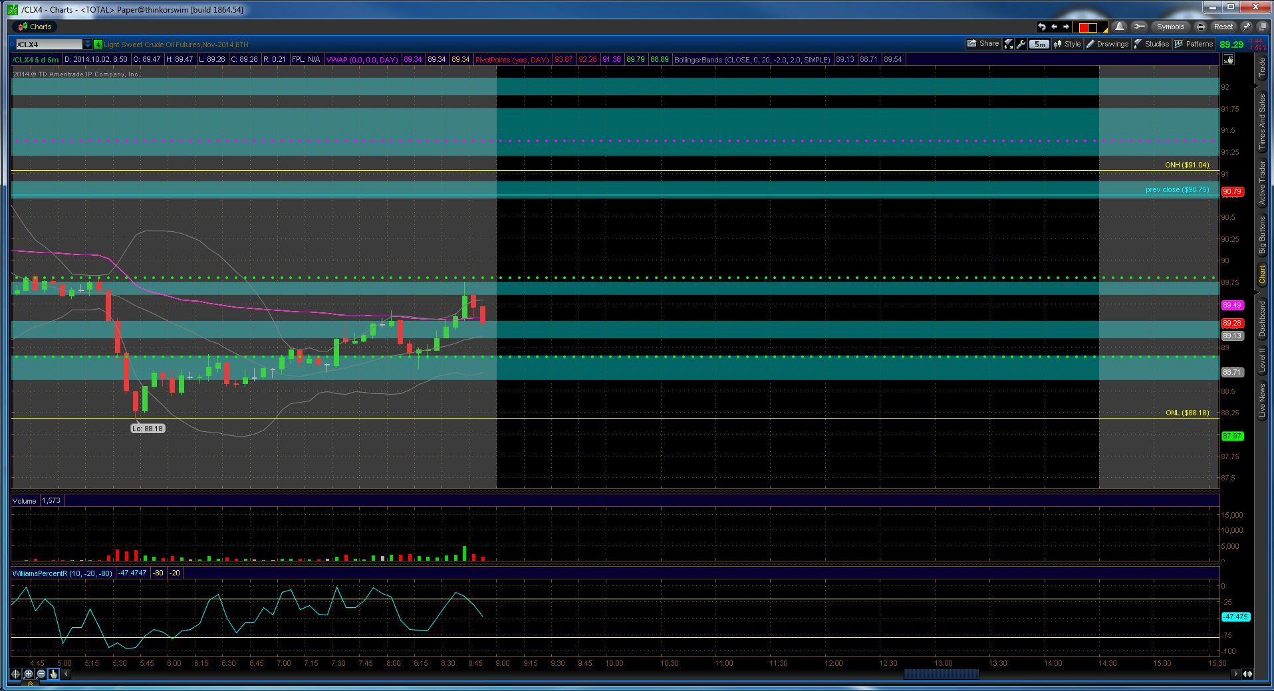The image size is (1274, 691).
Task: Click the horizontal time scrollbar thumb
Action: [x=941, y=674]
